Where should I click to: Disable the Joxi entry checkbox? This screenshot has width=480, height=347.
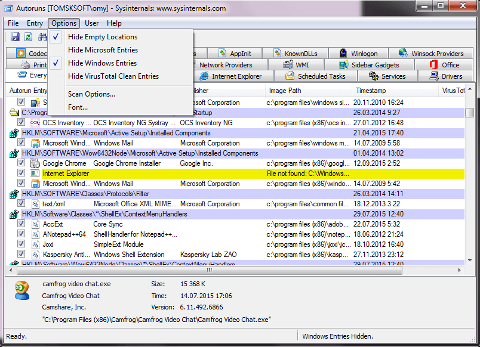[21, 244]
